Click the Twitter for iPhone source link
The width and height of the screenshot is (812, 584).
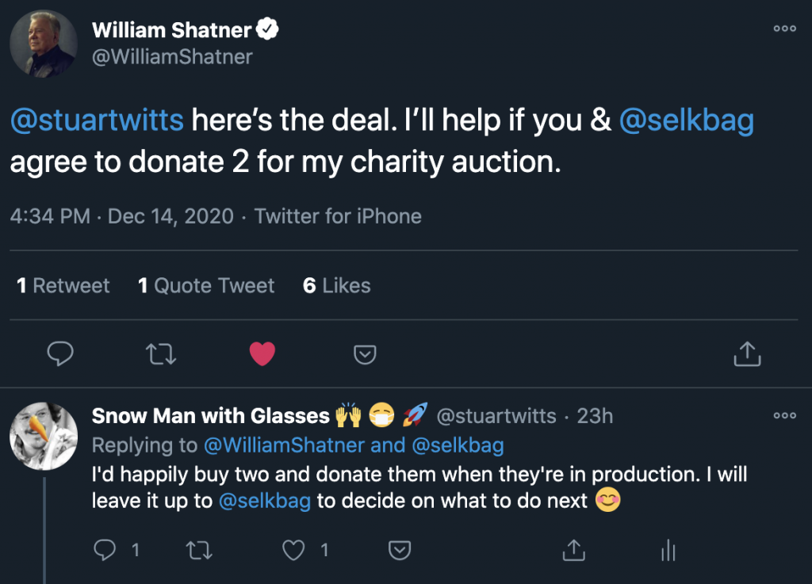tap(338, 216)
